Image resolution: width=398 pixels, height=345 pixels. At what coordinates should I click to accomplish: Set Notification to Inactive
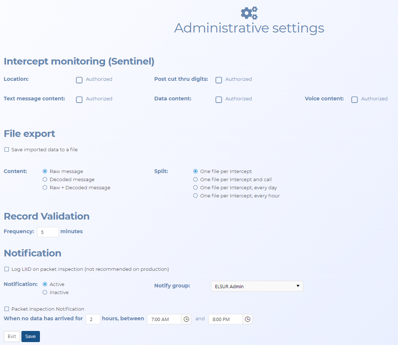pyautogui.click(x=45, y=293)
